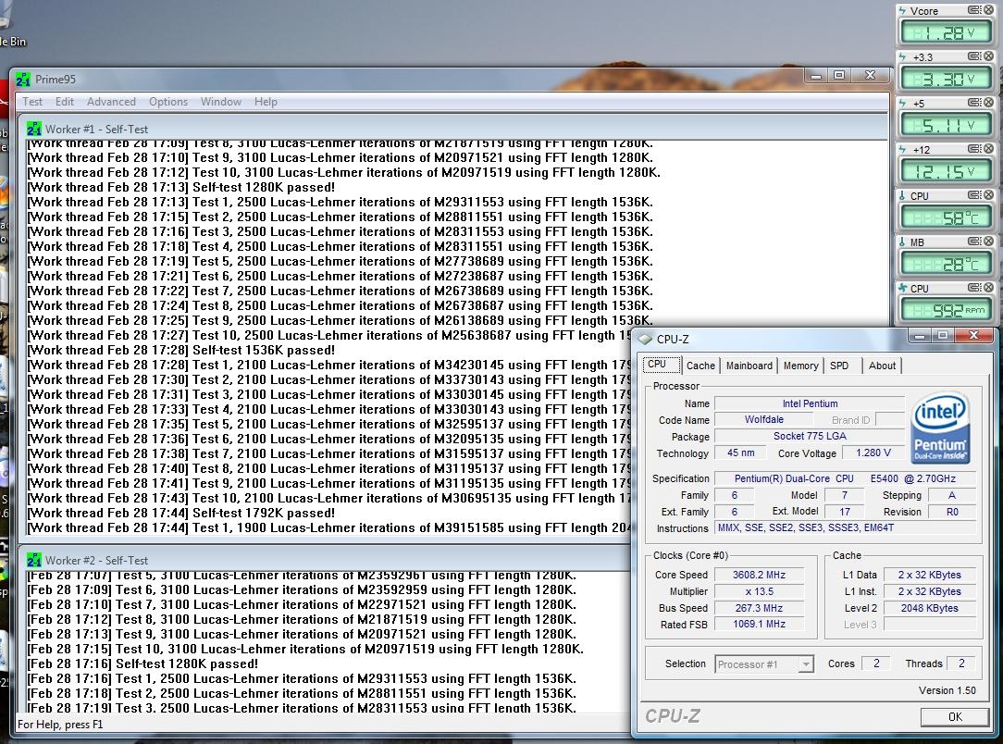The image size is (1003, 744).
Task: Switch to the About tab in CPU-Z
Action: [x=882, y=366]
